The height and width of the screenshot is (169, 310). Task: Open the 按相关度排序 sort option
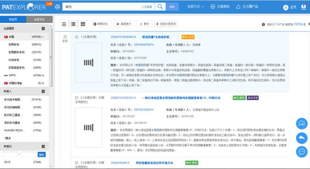coord(166,24)
